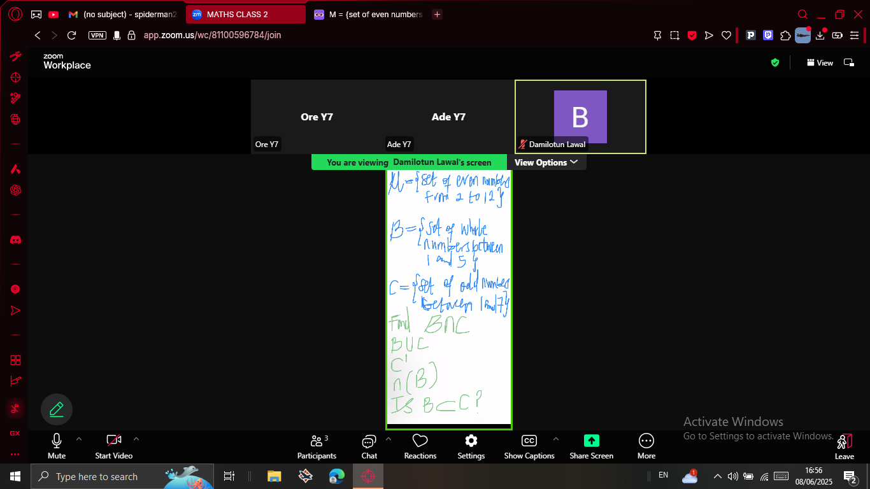The image size is (870, 489).
Task: Toggle Start Video camera button
Action: (x=114, y=446)
